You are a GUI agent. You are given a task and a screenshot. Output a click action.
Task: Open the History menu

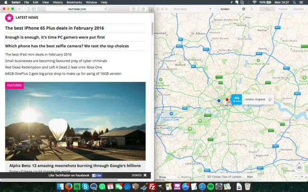[58, 2]
